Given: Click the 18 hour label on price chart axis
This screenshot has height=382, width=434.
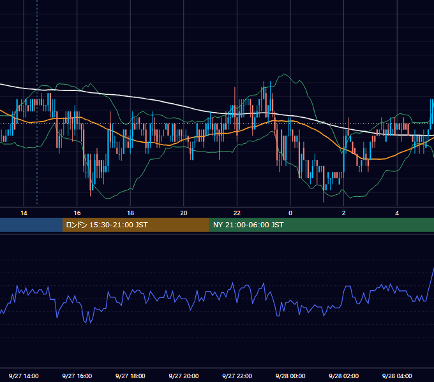Looking at the screenshot, I should click(x=130, y=213).
